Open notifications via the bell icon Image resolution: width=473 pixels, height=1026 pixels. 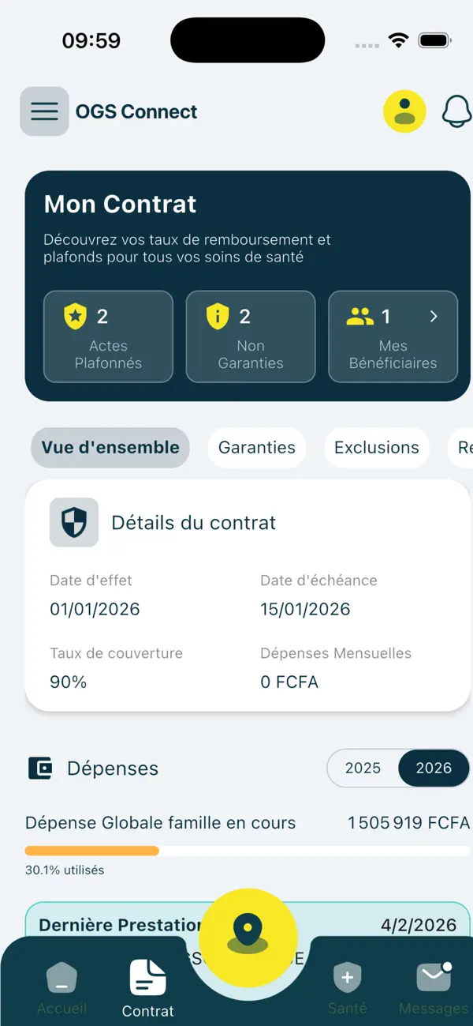tap(456, 111)
